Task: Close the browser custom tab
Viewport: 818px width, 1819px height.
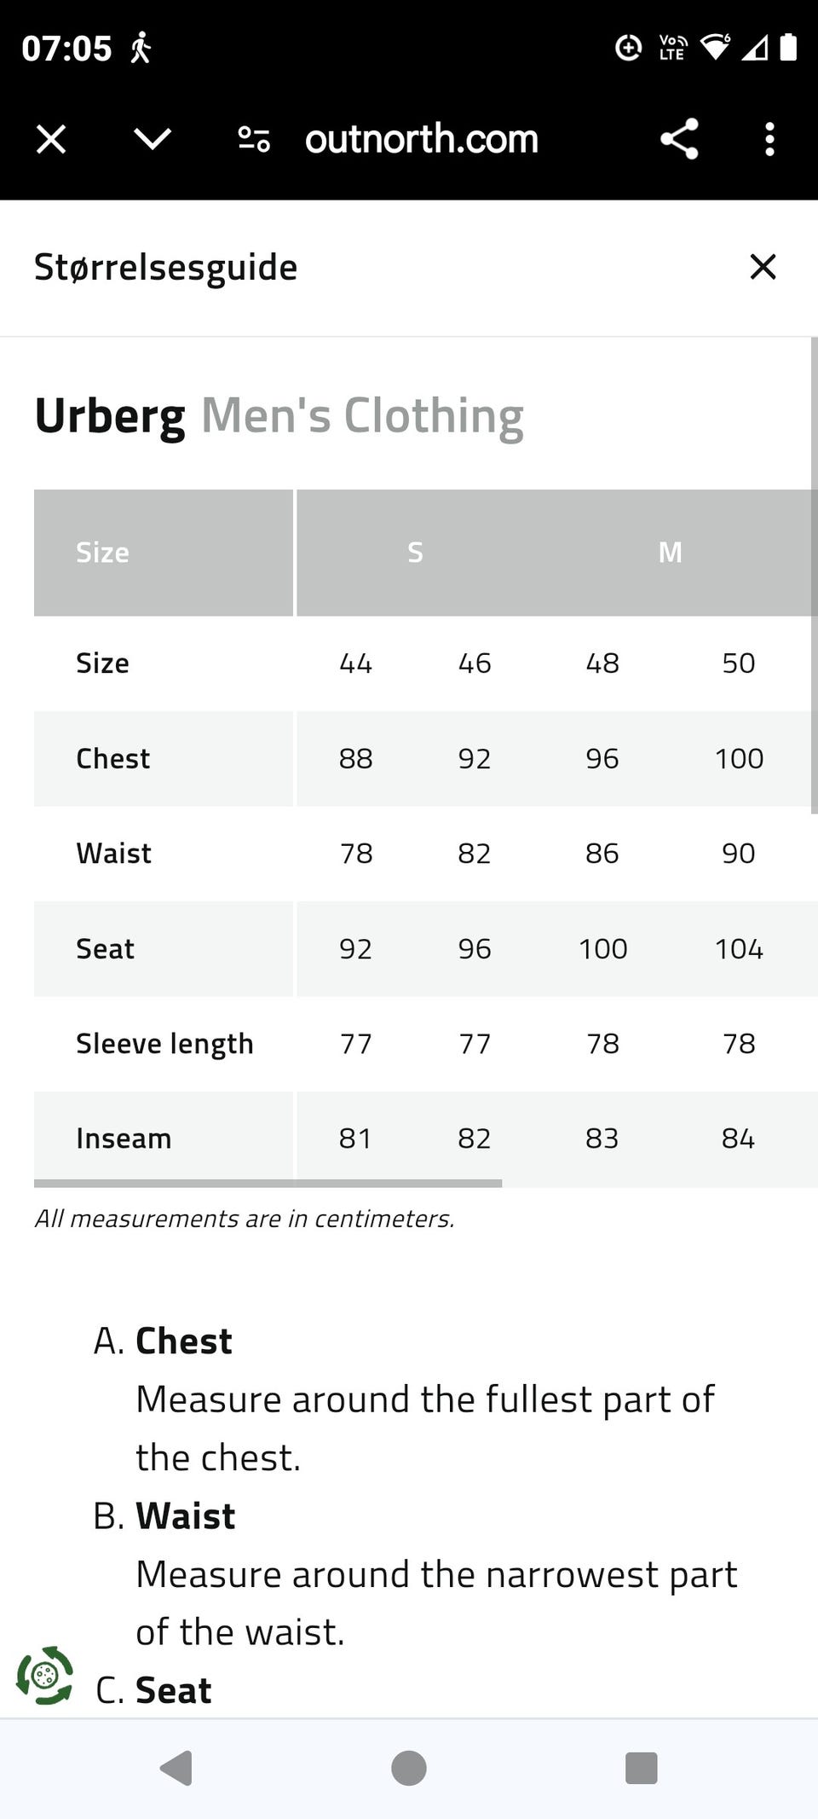Action: pyautogui.click(x=51, y=139)
